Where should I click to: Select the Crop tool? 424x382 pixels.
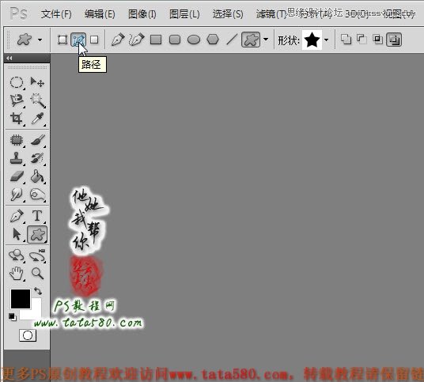pos(17,119)
